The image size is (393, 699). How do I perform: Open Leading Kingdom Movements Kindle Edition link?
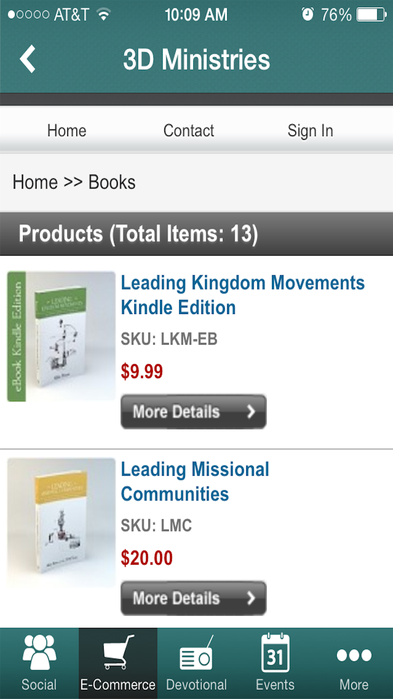[x=242, y=295]
